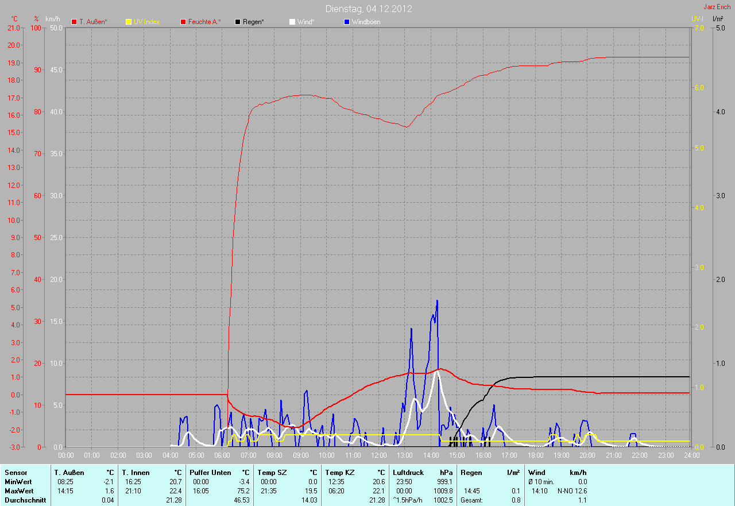735x506 pixels.
Task: Click the 18:00 time axis label
Action: (535, 455)
